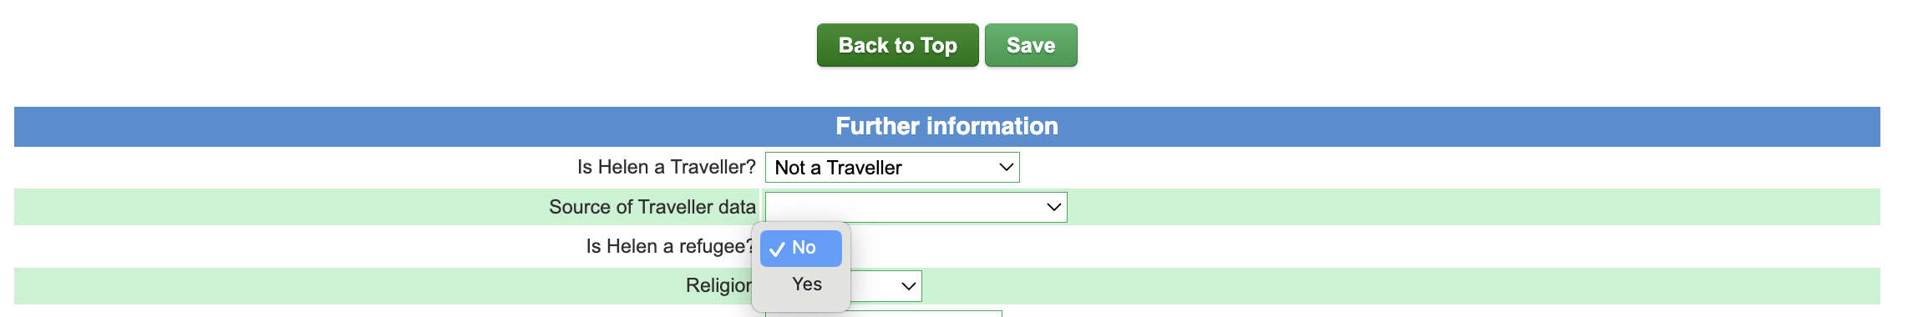The width and height of the screenshot is (1913, 317).
Task: Save the form with the Save button
Action: [1031, 45]
